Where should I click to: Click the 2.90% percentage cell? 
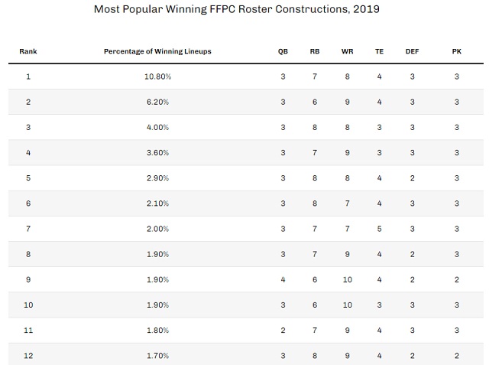point(157,178)
